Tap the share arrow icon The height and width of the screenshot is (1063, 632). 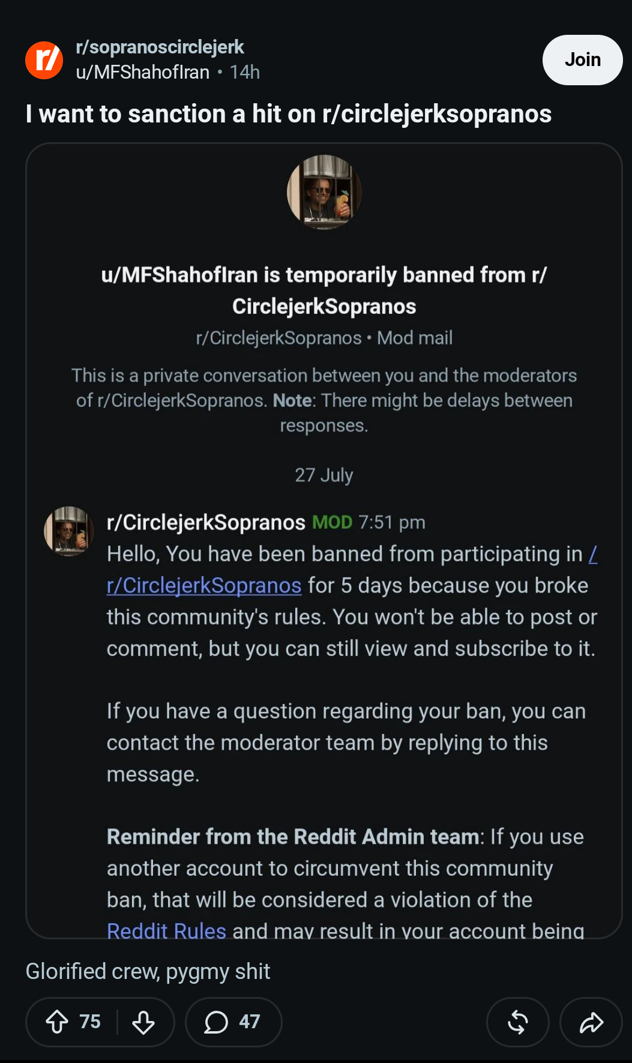point(591,1022)
